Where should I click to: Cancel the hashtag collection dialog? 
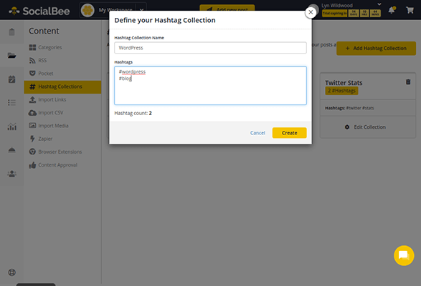click(257, 133)
